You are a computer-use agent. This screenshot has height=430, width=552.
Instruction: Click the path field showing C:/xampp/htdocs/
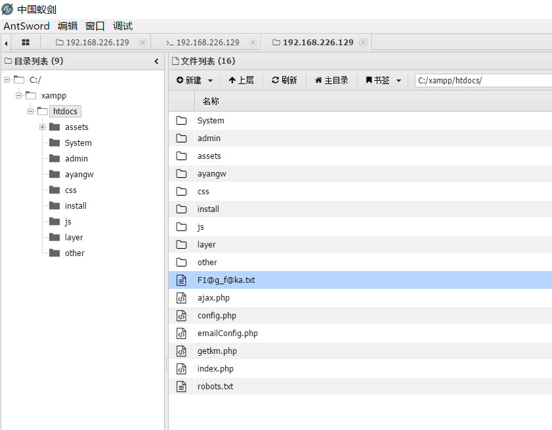482,80
